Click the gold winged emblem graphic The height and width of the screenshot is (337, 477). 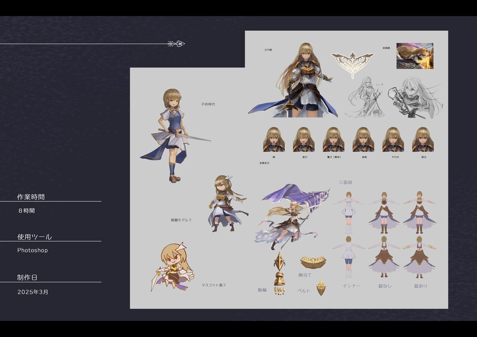(353, 65)
